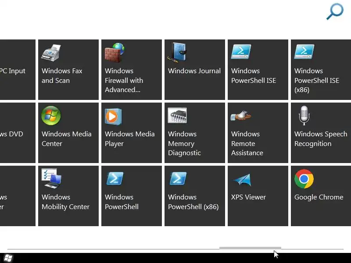Select the 'Windows Memory Diagnostic' label
This screenshot has height=263, width=351.
(x=184, y=143)
